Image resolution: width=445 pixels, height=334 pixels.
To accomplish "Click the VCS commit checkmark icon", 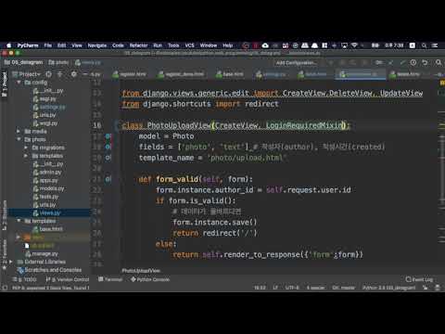I will click(x=402, y=62).
